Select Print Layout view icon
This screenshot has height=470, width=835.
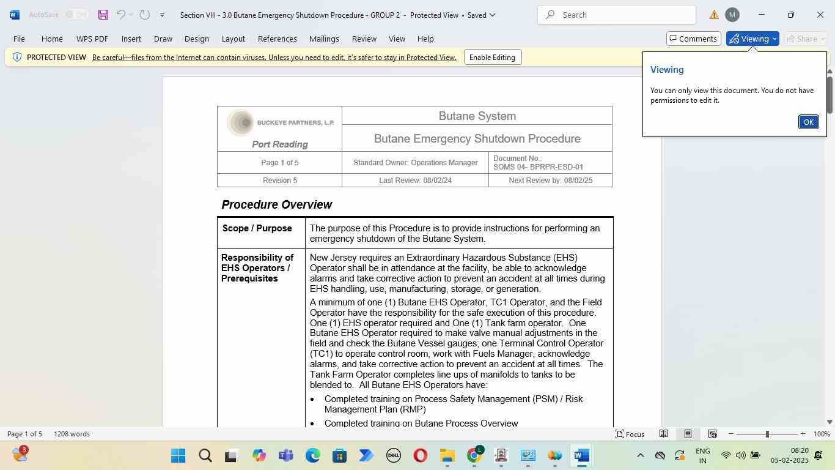pyautogui.click(x=688, y=434)
